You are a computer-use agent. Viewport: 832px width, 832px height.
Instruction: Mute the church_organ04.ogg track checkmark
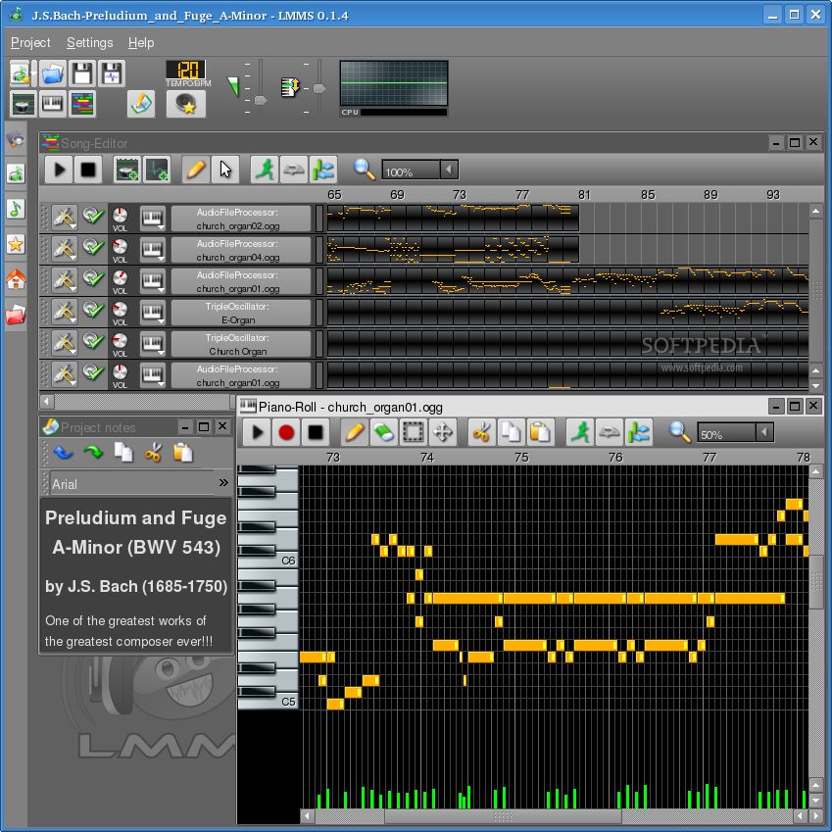[93, 248]
